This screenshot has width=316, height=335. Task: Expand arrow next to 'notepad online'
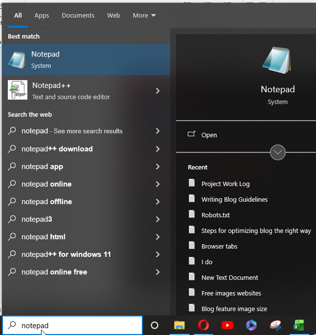coord(158,184)
